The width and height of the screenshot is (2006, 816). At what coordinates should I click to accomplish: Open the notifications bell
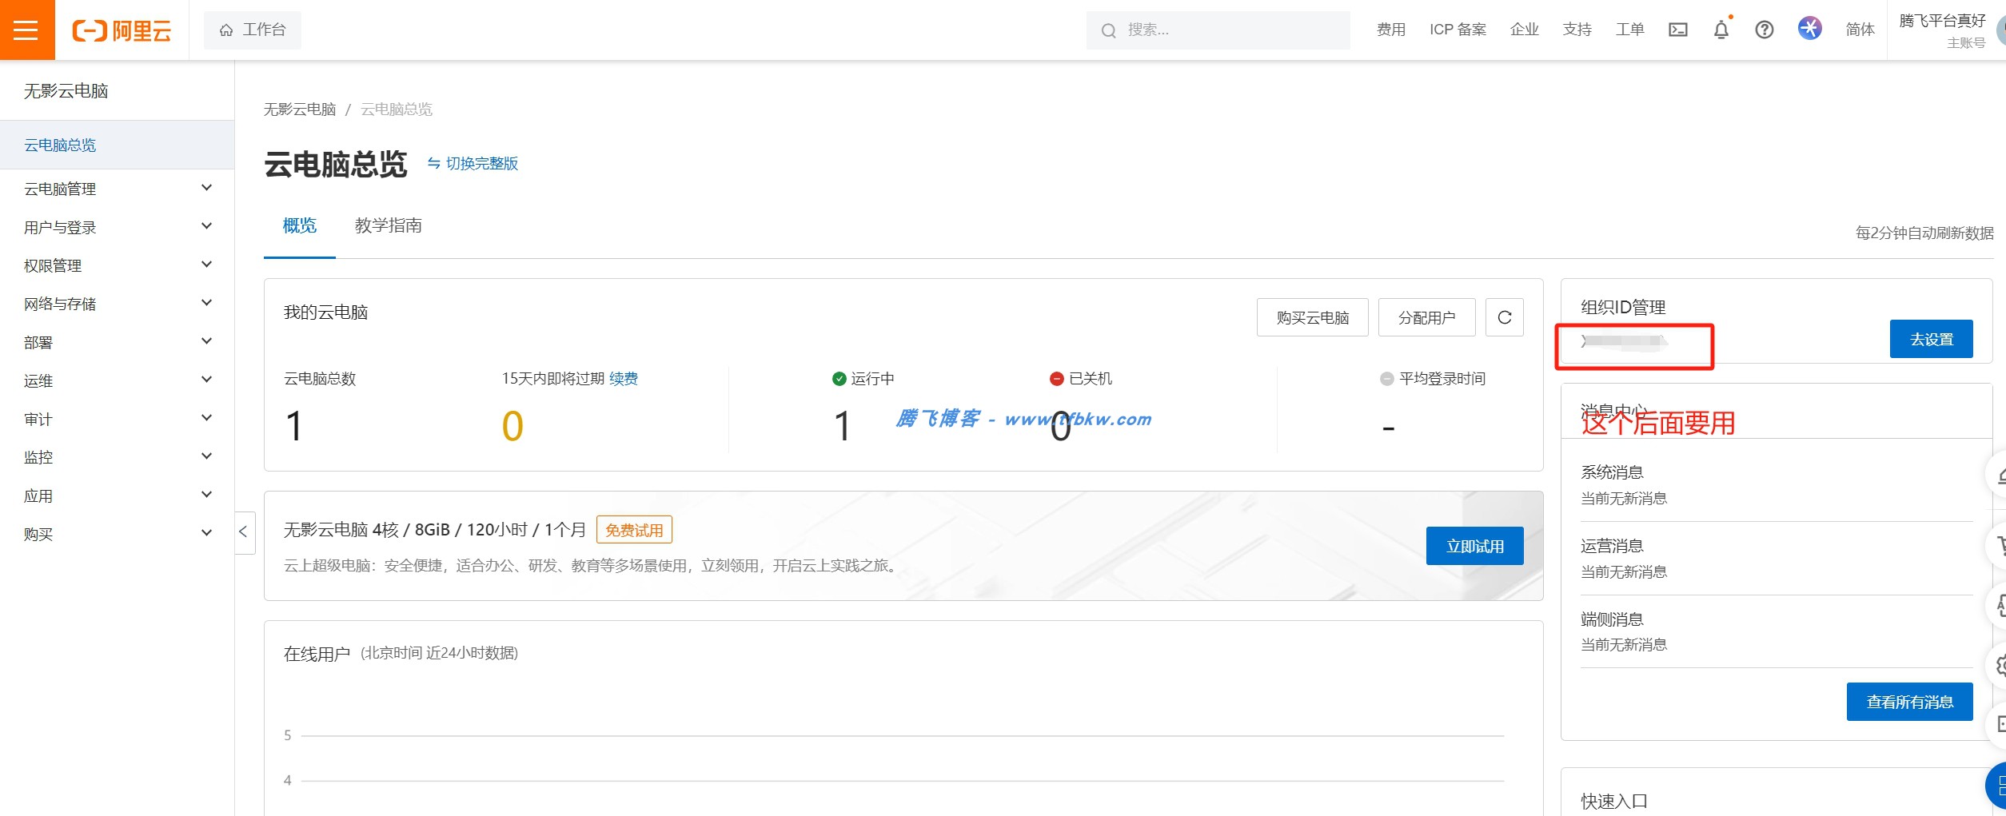1721,30
